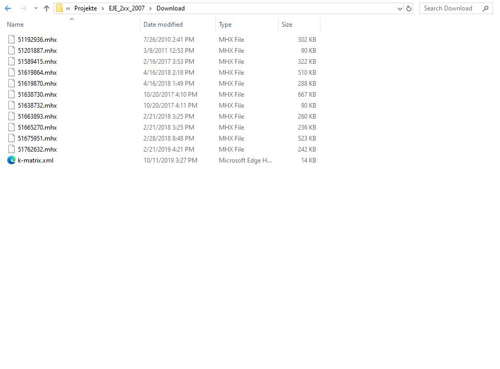The width and height of the screenshot is (500, 369).
Task: Expand hidden path chevrons before Projekte
Action: pyautogui.click(x=68, y=8)
